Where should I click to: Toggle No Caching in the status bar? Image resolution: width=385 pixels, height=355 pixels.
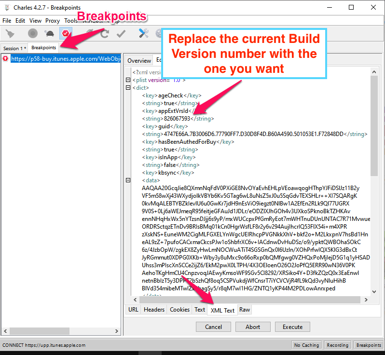coord(306,345)
